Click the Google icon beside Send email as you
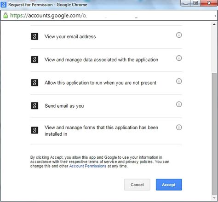 (34, 106)
